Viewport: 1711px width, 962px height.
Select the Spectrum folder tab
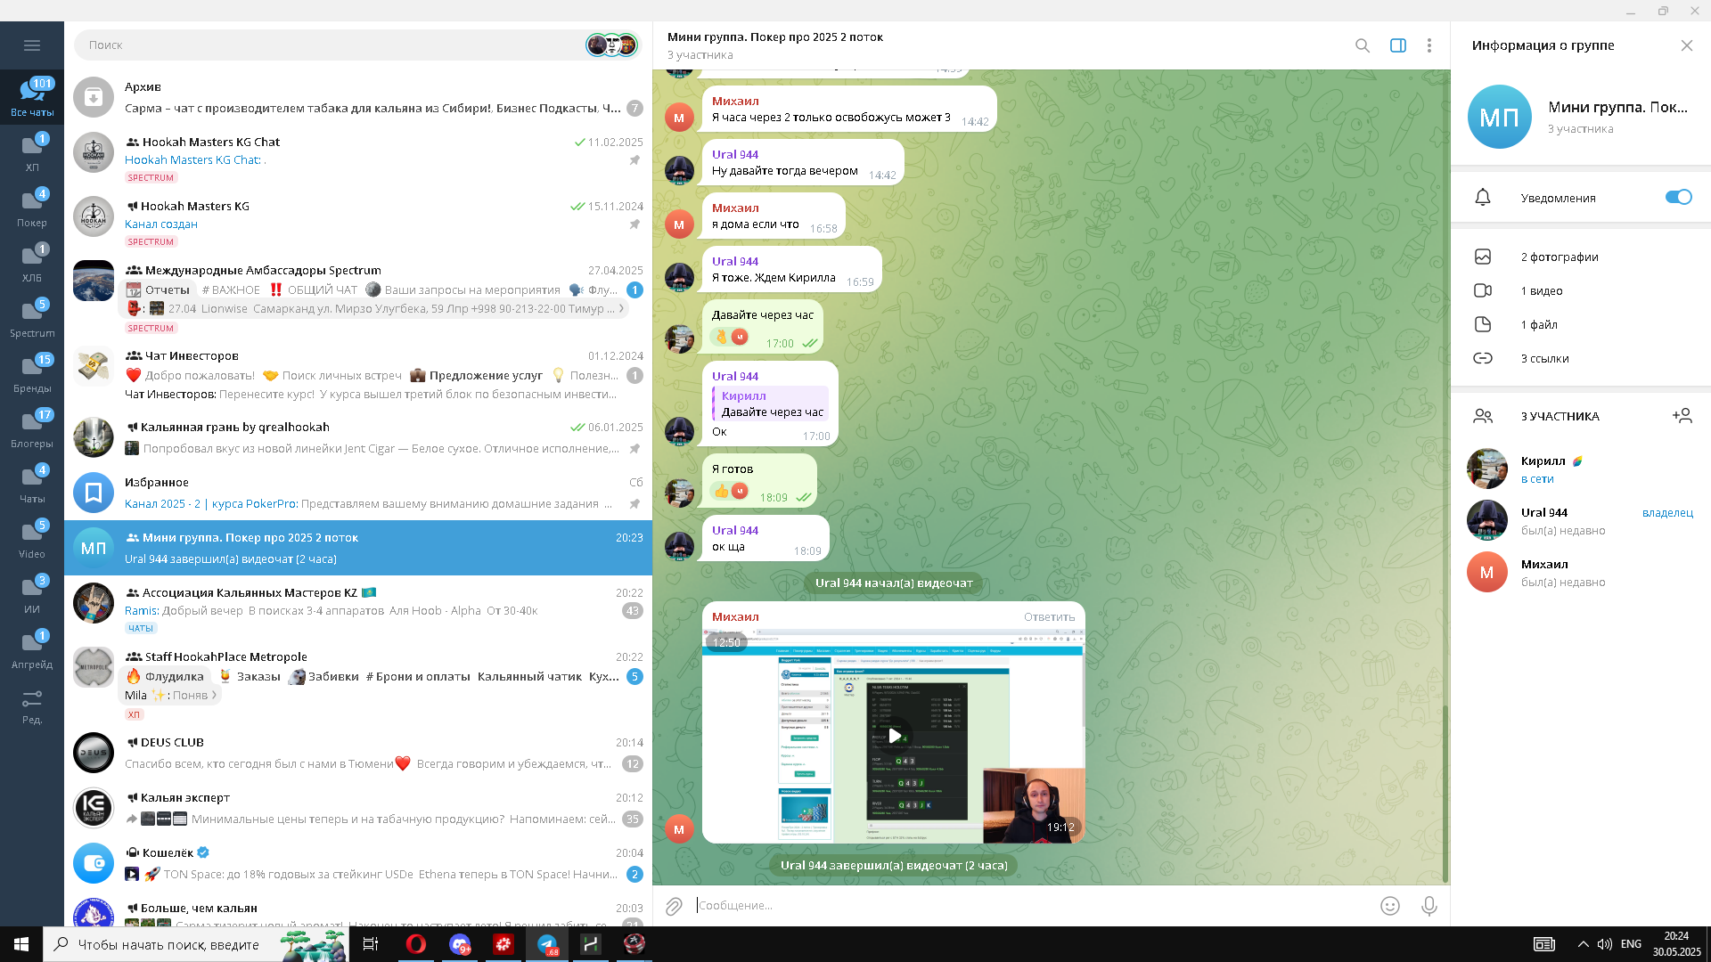pyautogui.click(x=32, y=318)
